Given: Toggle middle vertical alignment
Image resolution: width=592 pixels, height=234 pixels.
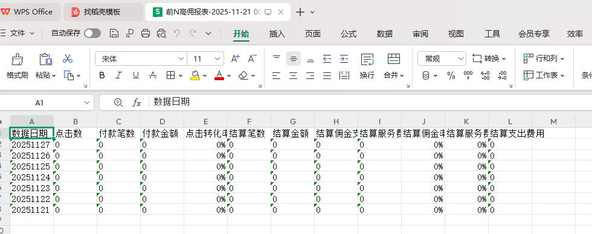Looking at the screenshot, I should 294,58.
